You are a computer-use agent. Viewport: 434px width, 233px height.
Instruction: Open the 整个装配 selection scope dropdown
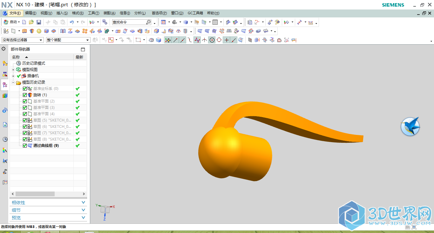tap(68, 40)
